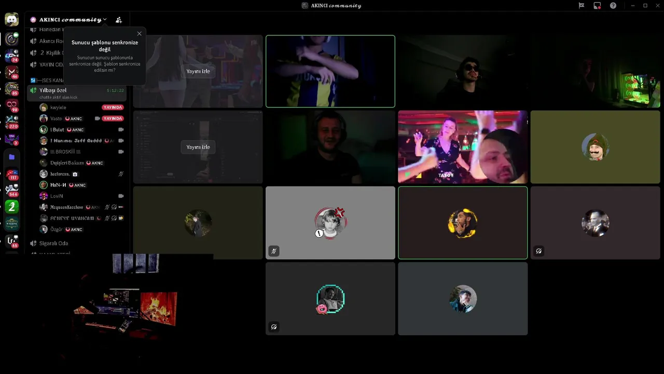Open the server icon with badge 98
Screen dimensions: 664x374
(x=11, y=105)
